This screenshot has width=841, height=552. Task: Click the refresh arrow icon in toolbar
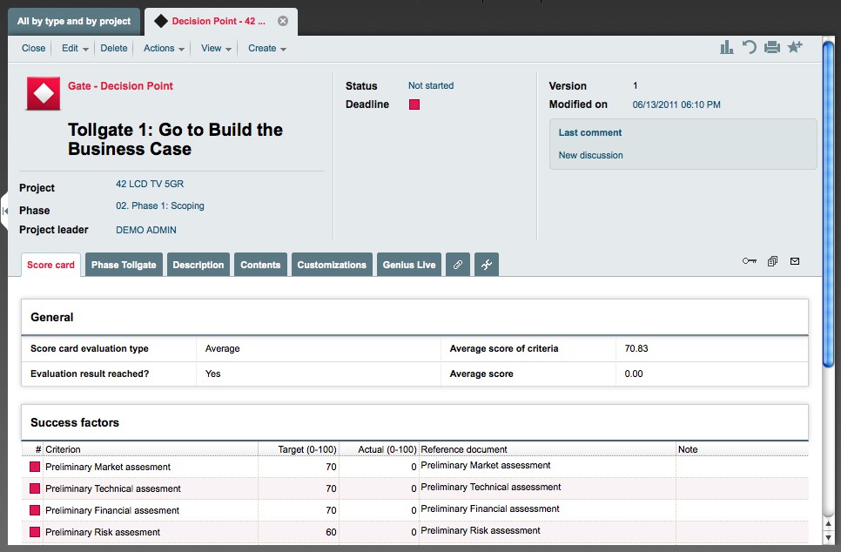pyautogui.click(x=749, y=48)
